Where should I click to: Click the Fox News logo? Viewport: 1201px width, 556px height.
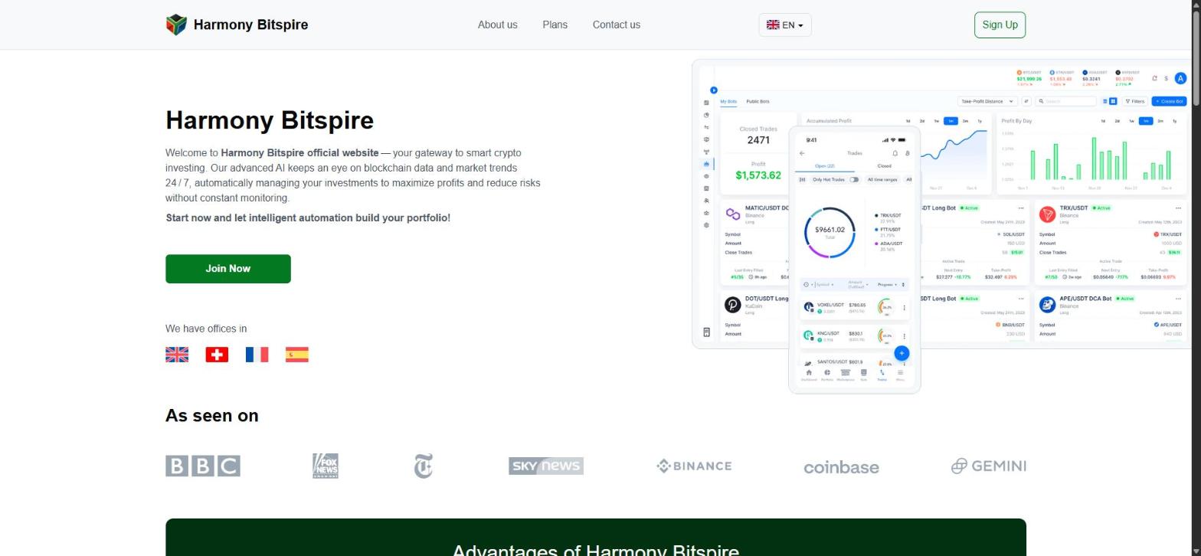coord(326,466)
